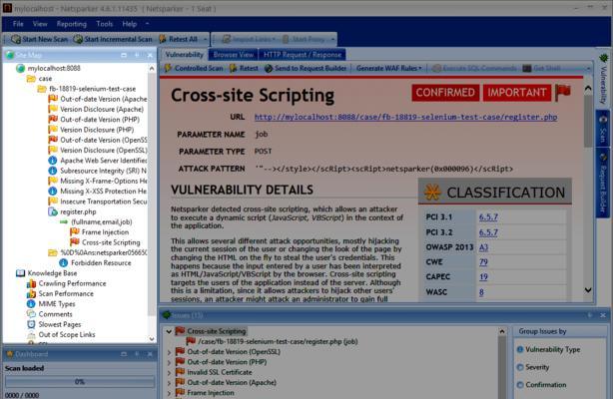Select Out-of-date Version (Apache) in Site Map
This screenshot has width=613, height=399.
(98, 99)
